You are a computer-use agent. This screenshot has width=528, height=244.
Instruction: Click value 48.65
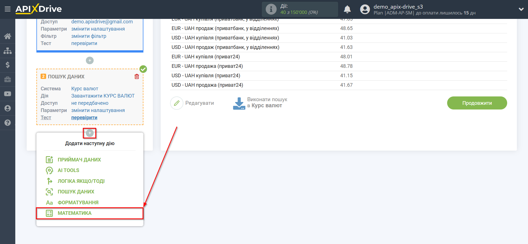346,28
